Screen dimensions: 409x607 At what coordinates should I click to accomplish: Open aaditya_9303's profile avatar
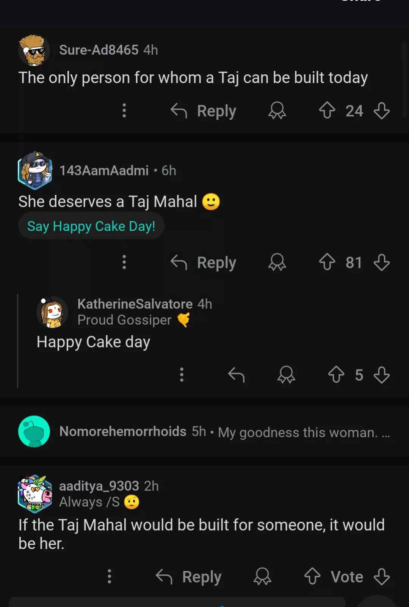click(35, 494)
